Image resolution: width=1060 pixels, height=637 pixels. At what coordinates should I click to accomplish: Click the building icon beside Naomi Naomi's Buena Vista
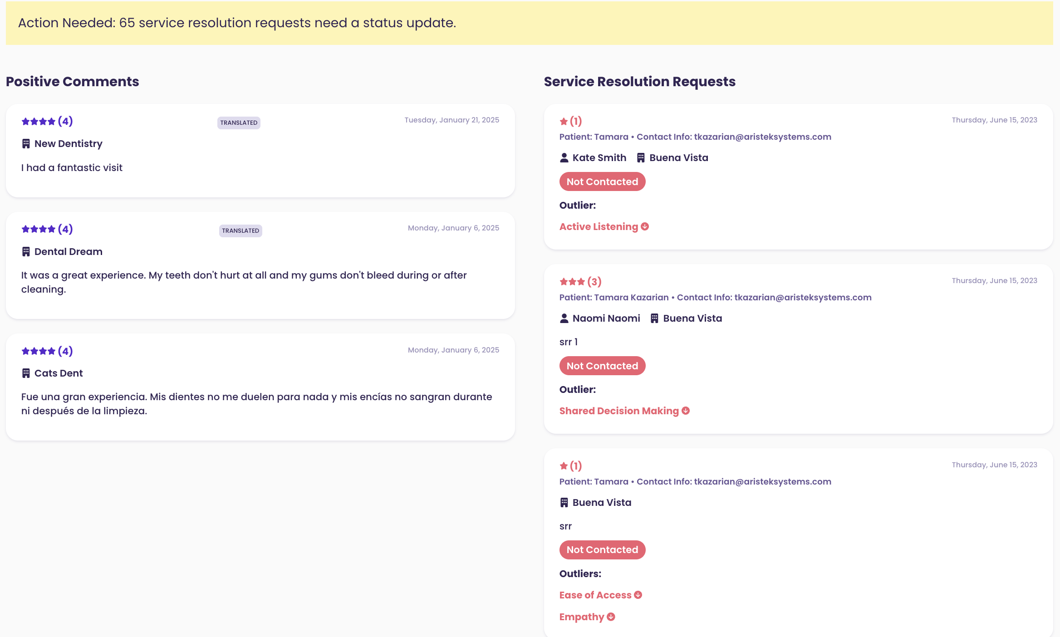(x=654, y=318)
